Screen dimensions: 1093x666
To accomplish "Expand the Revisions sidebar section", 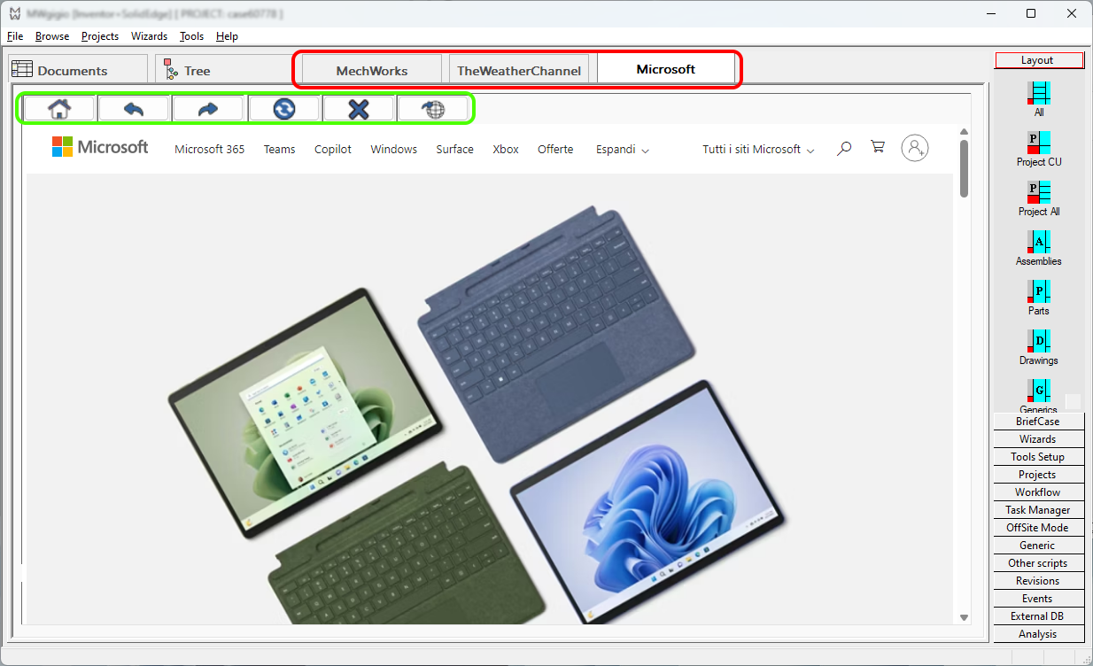I will pyautogui.click(x=1038, y=581).
